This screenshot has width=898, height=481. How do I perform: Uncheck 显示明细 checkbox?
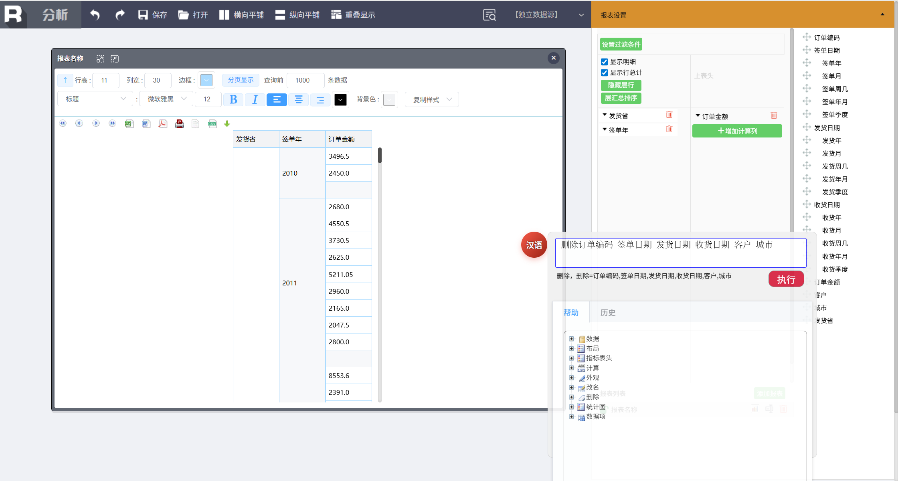pos(605,62)
